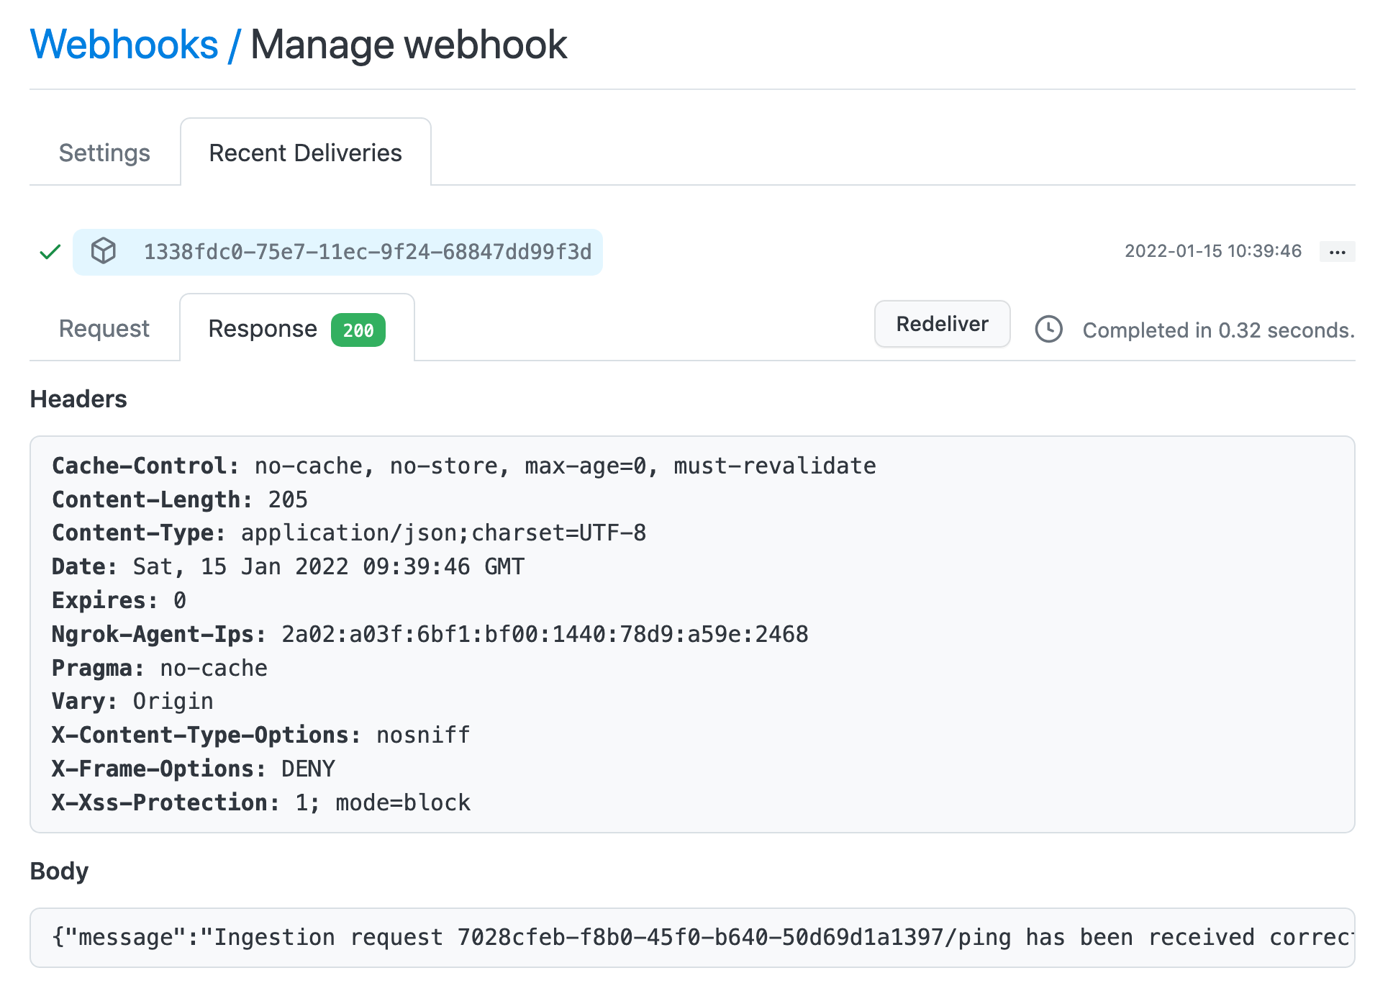This screenshot has height=991, width=1393.
Task: Click the Ngrok-Agent-Ips header value
Action: 545,634
